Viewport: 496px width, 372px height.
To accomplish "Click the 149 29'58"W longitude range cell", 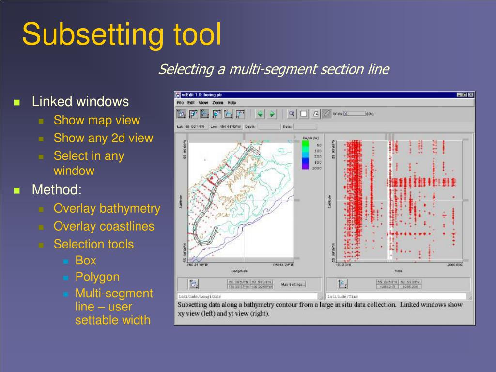I will tap(262, 287).
